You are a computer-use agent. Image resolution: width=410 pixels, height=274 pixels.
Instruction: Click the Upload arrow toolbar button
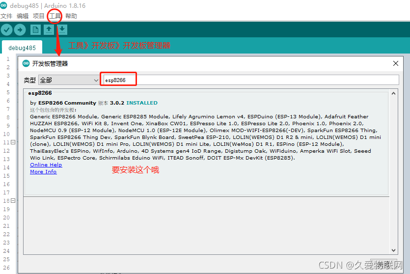click(x=20, y=30)
